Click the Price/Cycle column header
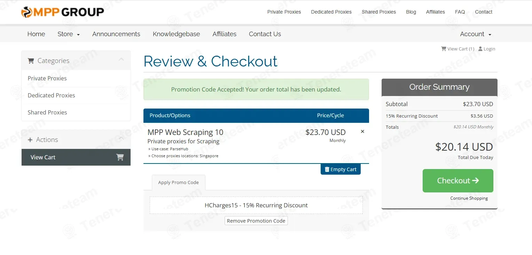Viewport: 532px width, 255px height. (x=330, y=115)
